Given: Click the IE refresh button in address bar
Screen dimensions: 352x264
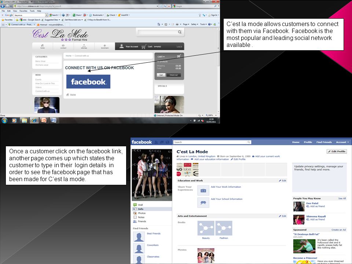Looking at the screenshot, I should (165, 6).
